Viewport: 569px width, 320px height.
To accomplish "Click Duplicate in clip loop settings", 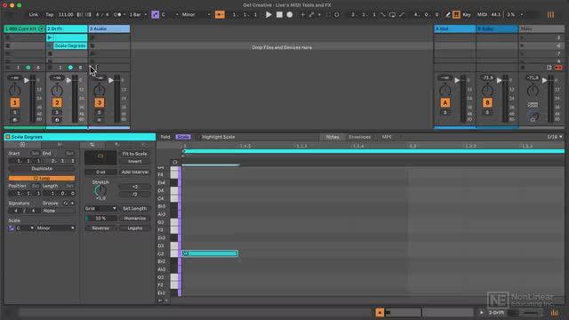I will click(x=42, y=169).
